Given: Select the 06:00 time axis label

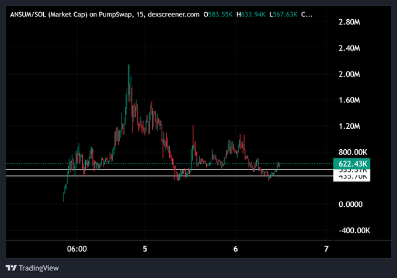Looking at the screenshot, I should [76, 249].
